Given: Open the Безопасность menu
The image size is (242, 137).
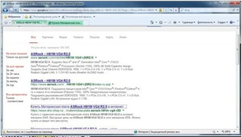Looking at the screenshot, I should pyautogui.click(x=206, y=23).
